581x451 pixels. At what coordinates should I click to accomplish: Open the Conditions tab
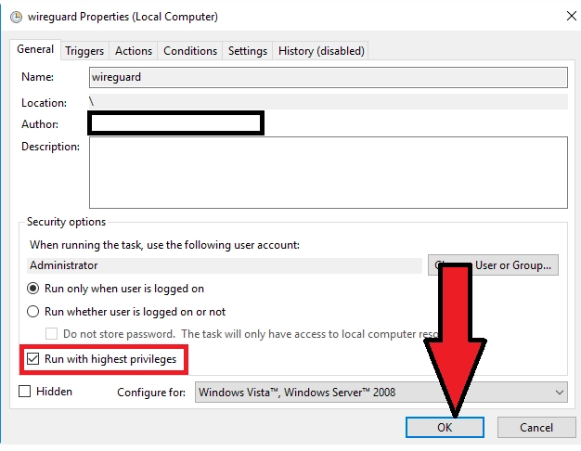pyautogui.click(x=190, y=51)
